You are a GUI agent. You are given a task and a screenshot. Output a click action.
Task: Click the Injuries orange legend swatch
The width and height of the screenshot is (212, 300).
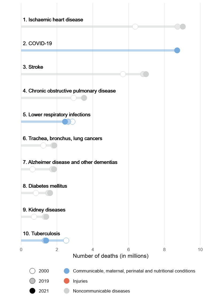[66, 281]
